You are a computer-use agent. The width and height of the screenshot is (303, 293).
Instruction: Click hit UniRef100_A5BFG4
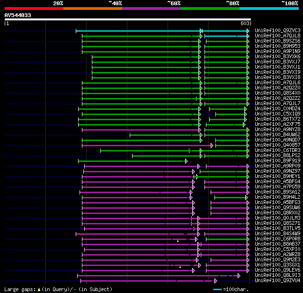click(x=277, y=182)
